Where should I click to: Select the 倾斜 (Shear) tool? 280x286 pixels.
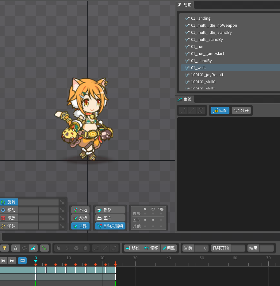click(9, 226)
